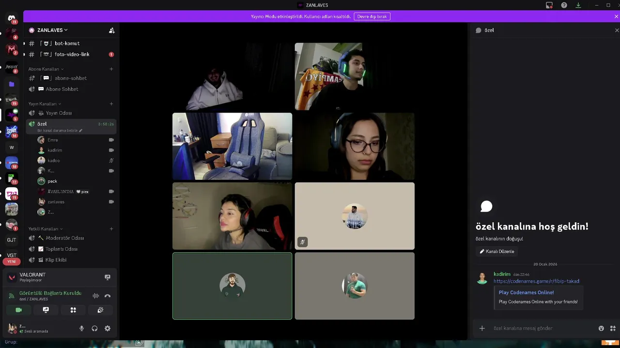Add channel to Yayın Kanalları category
Viewport: 620px width, 348px height.
click(x=111, y=104)
